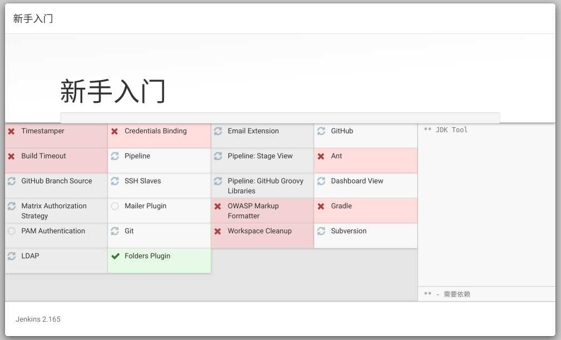Click the pending circle icon beside PAM Authentication
Screen dimensions: 561x340
[x=12, y=231]
